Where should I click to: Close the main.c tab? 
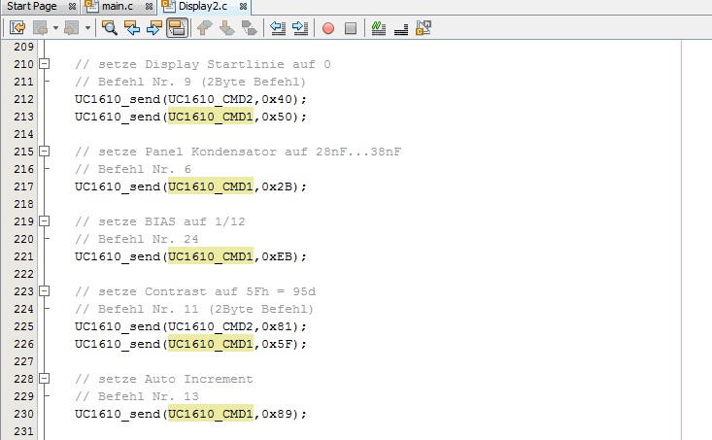149,7
